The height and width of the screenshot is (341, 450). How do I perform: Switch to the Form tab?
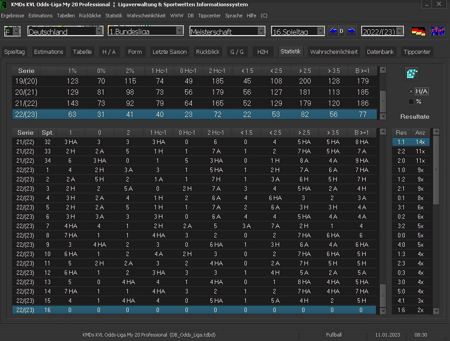(135, 52)
